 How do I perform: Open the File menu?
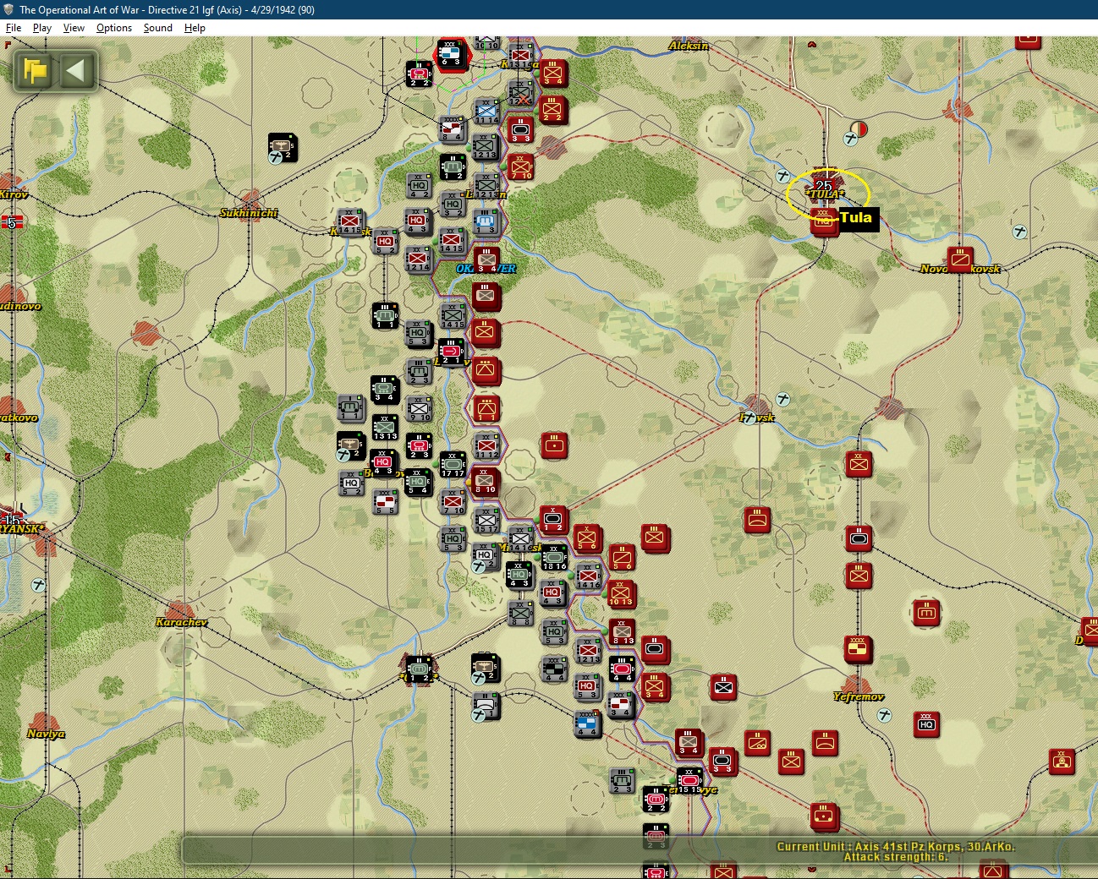tap(14, 28)
